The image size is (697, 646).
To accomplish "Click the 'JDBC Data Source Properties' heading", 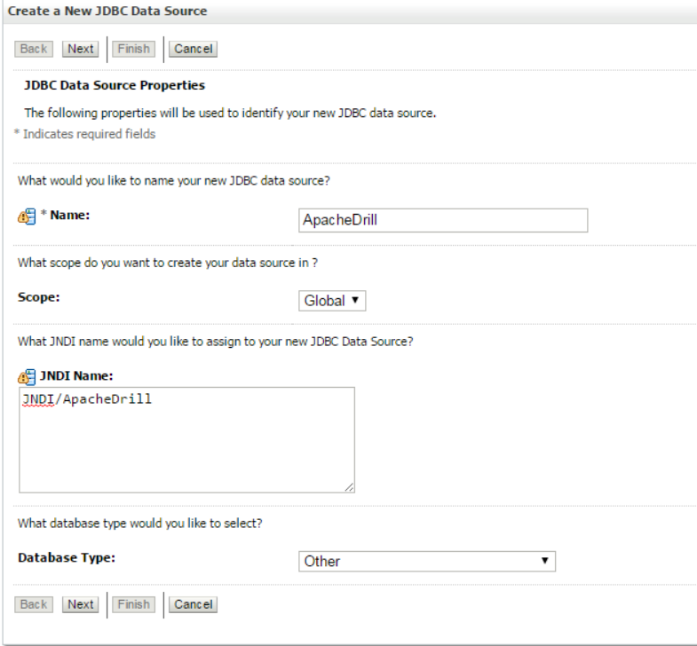I will pos(115,85).
